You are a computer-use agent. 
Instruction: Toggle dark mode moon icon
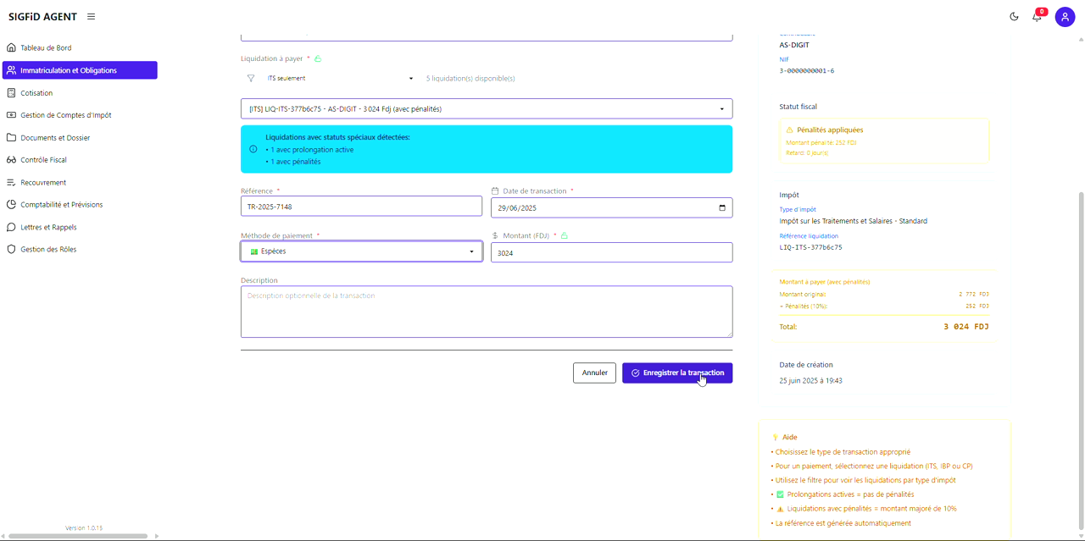point(1014,17)
